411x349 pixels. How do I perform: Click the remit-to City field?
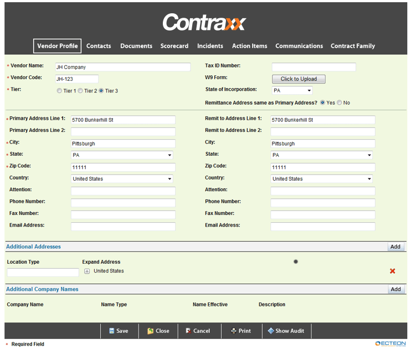(x=323, y=143)
